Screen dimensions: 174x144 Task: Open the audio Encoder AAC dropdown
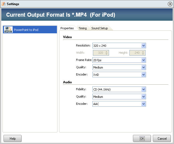119,104
